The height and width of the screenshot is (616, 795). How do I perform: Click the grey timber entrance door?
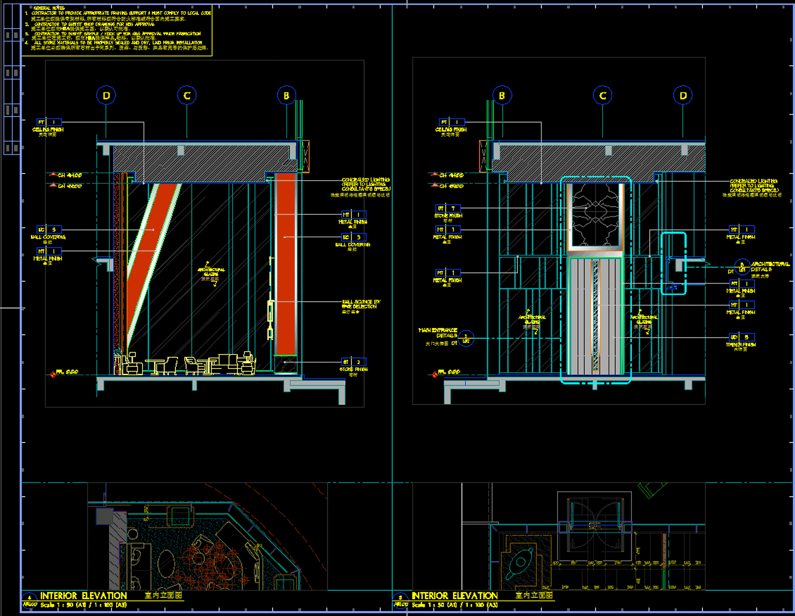(595, 316)
